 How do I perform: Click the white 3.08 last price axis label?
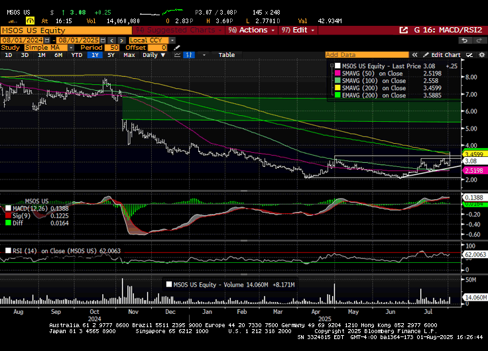pos(474,161)
